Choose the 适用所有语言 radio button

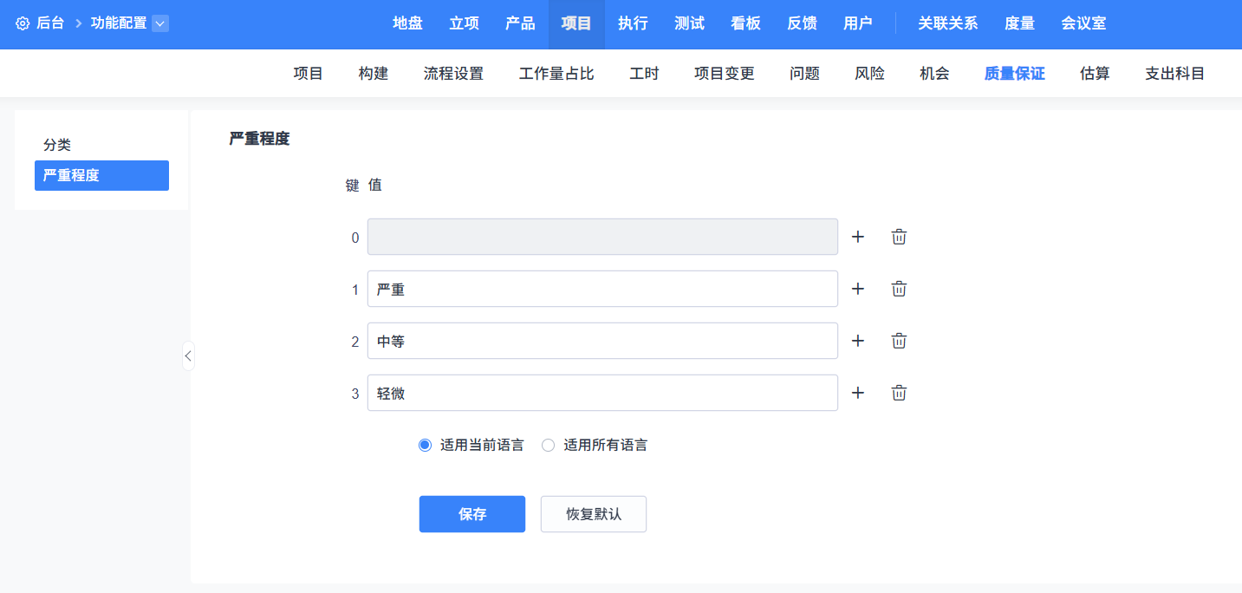[x=548, y=446]
